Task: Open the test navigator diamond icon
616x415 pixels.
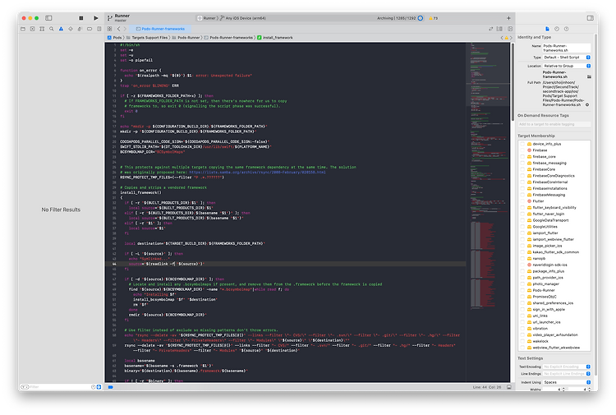Action: pyautogui.click(x=71, y=29)
